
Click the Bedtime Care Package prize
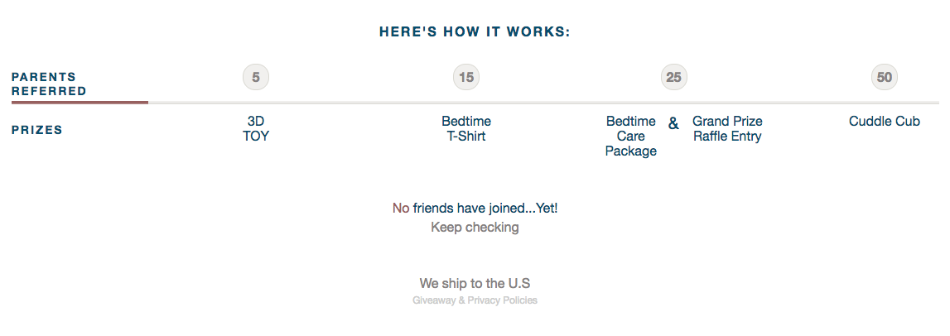click(630, 137)
